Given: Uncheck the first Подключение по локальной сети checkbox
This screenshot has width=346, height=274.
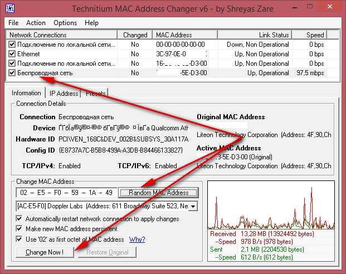Looking at the screenshot, I should (12, 45).
